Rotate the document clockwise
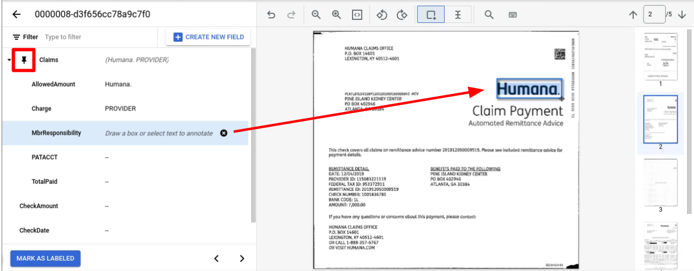The height and width of the screenshot is (271, 694). (402, 15)
